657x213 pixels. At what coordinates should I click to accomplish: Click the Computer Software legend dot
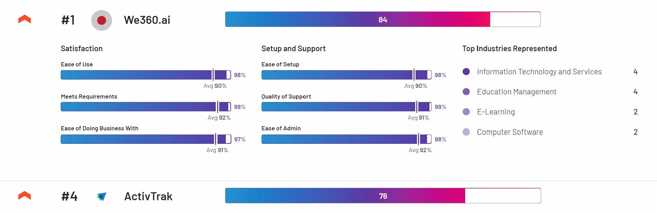click(466, 132)
